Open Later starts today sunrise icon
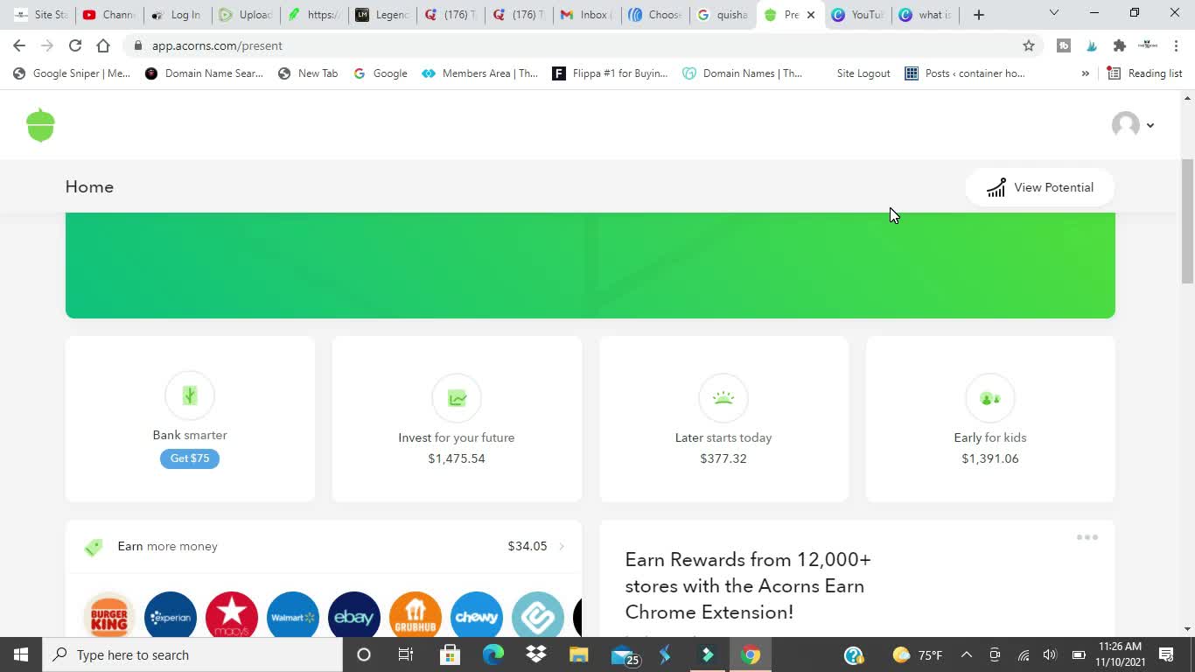 [x=723, y=398]
